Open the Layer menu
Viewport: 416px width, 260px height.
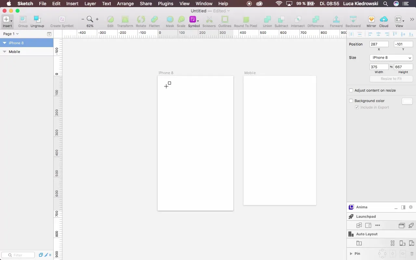pyautogui.click(x=90, y=4)
